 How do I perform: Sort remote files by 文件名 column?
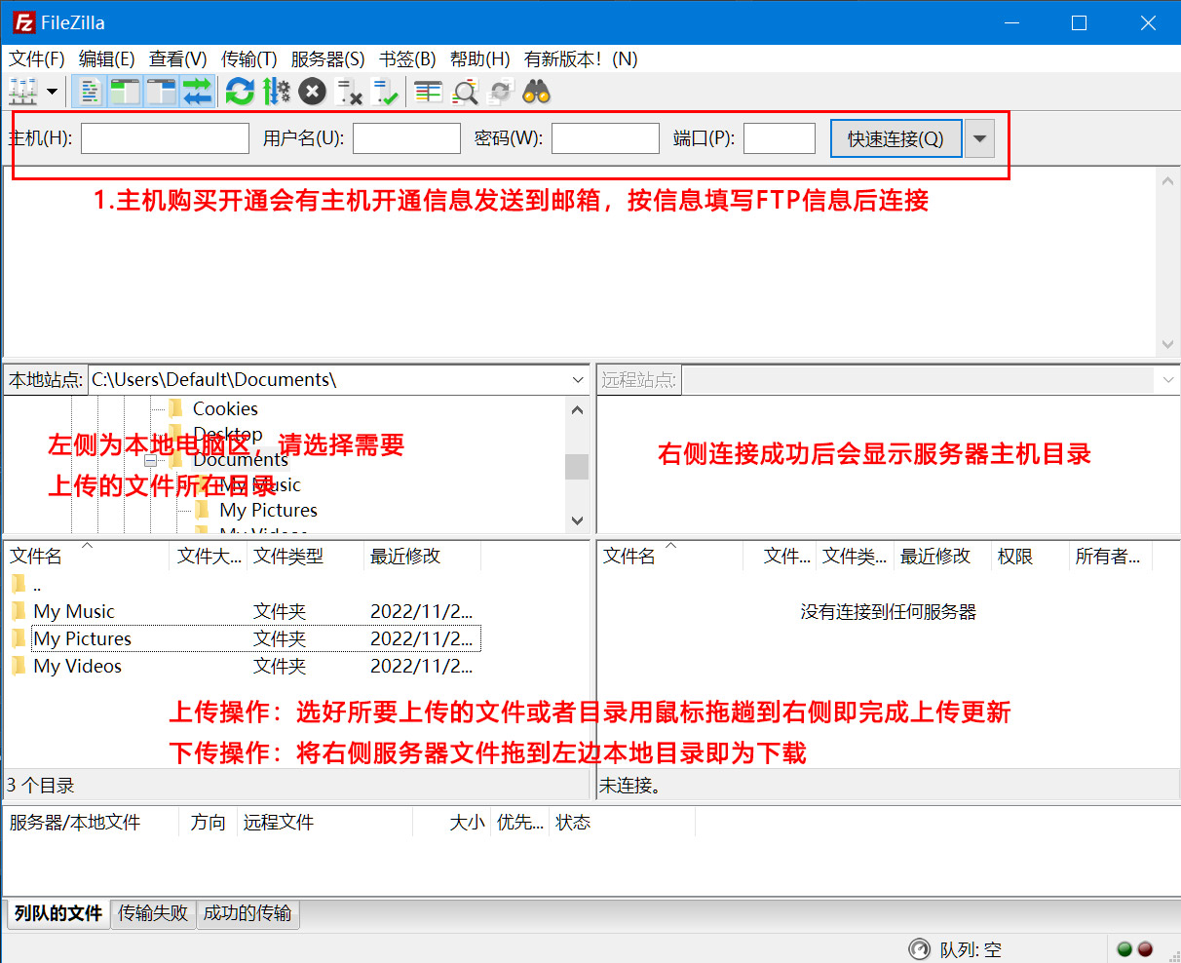tap(670, 556)
